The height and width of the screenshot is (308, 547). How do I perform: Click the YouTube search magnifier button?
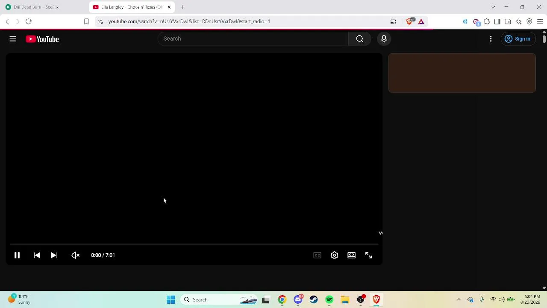click(360, 39)
